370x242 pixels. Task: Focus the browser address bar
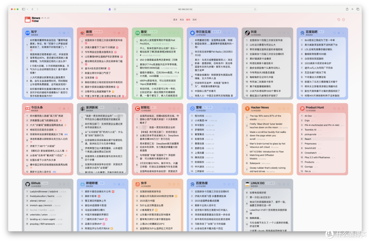(185, 9)
